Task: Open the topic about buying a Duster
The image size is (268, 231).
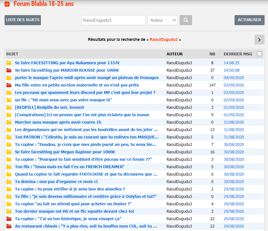Action: coord(73,204)
